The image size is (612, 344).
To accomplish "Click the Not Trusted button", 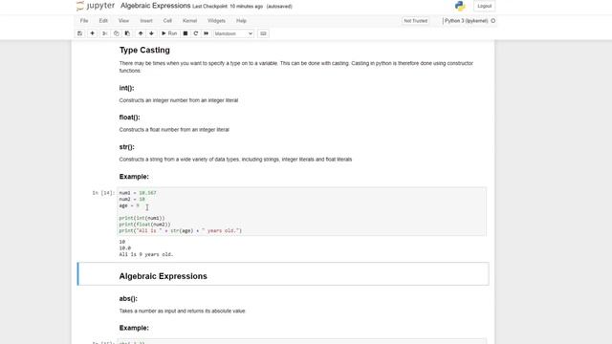I will click(x=416, y=21).
